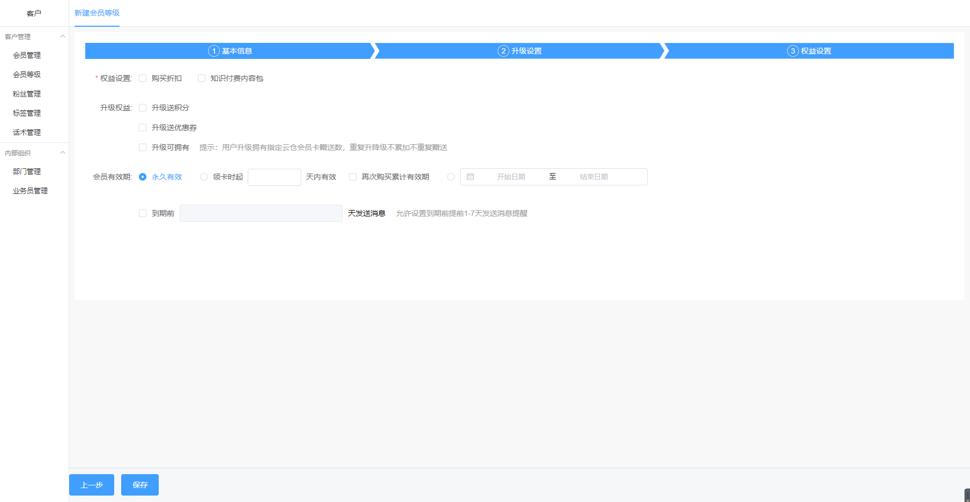970x502 pixels.
Task: Check the 升级送积分 option
Action: [143, 108]
